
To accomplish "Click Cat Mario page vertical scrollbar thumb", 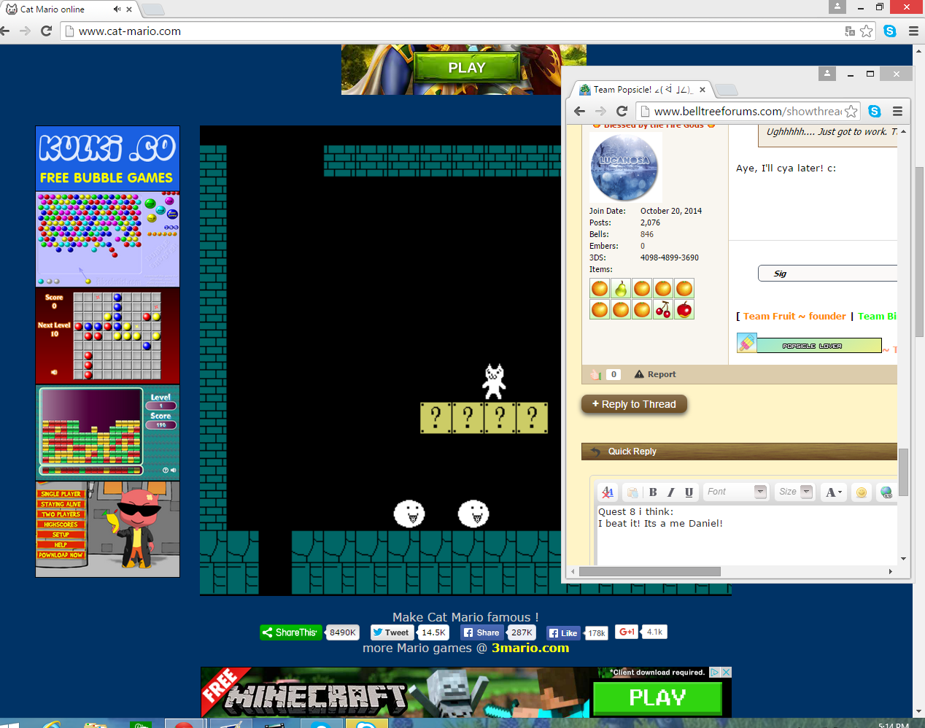I will tap(918, 252).
